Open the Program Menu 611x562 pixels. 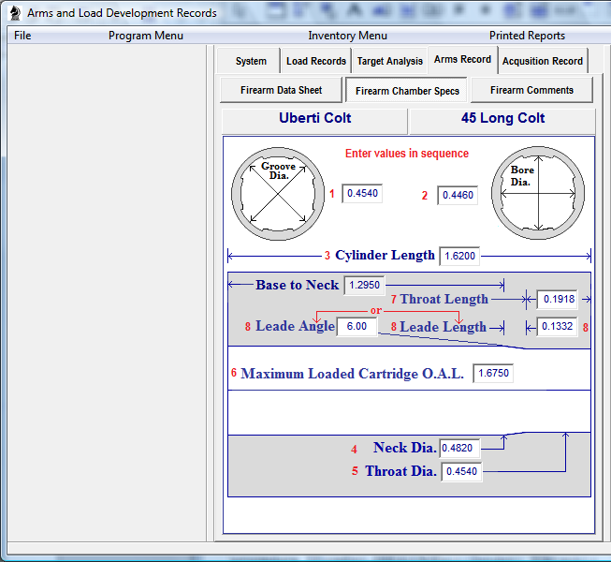tap(146, 36)
